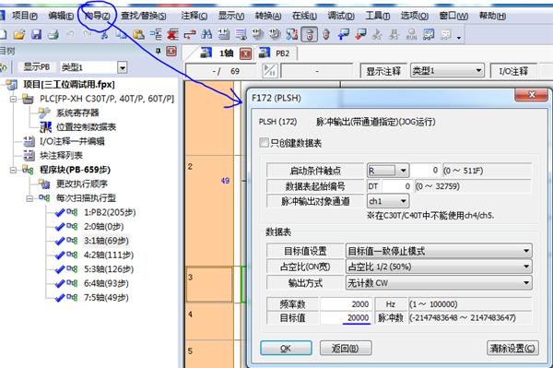Image resolution: width=553 pixels, height=368 pixels.
Task: Click the 启动条件触点 number field
Action: point(425,171)
